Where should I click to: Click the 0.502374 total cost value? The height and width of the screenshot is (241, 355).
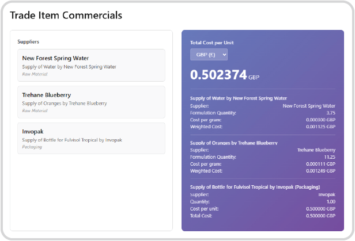coord(218,75)
